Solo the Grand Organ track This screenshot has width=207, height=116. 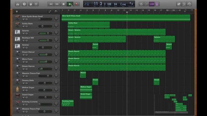pyautogui.click(x=27, y=97)
